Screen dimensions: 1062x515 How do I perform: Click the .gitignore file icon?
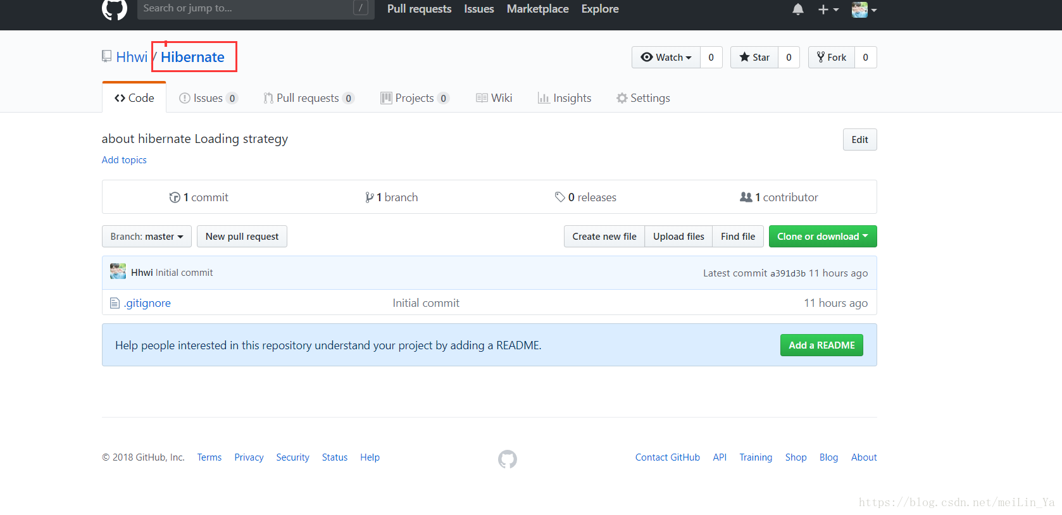click(115, 303)
